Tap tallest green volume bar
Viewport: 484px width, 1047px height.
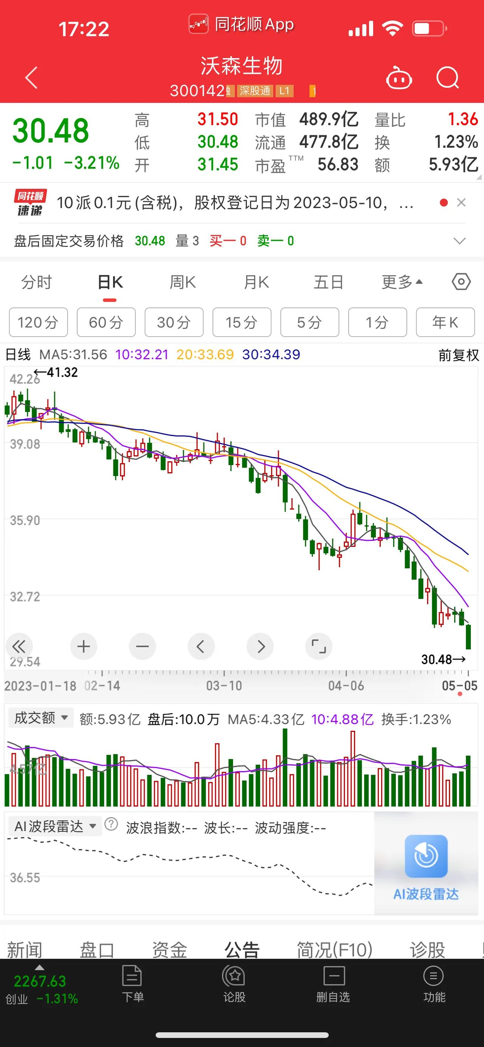pyautogui.click(x=285, y=767)
